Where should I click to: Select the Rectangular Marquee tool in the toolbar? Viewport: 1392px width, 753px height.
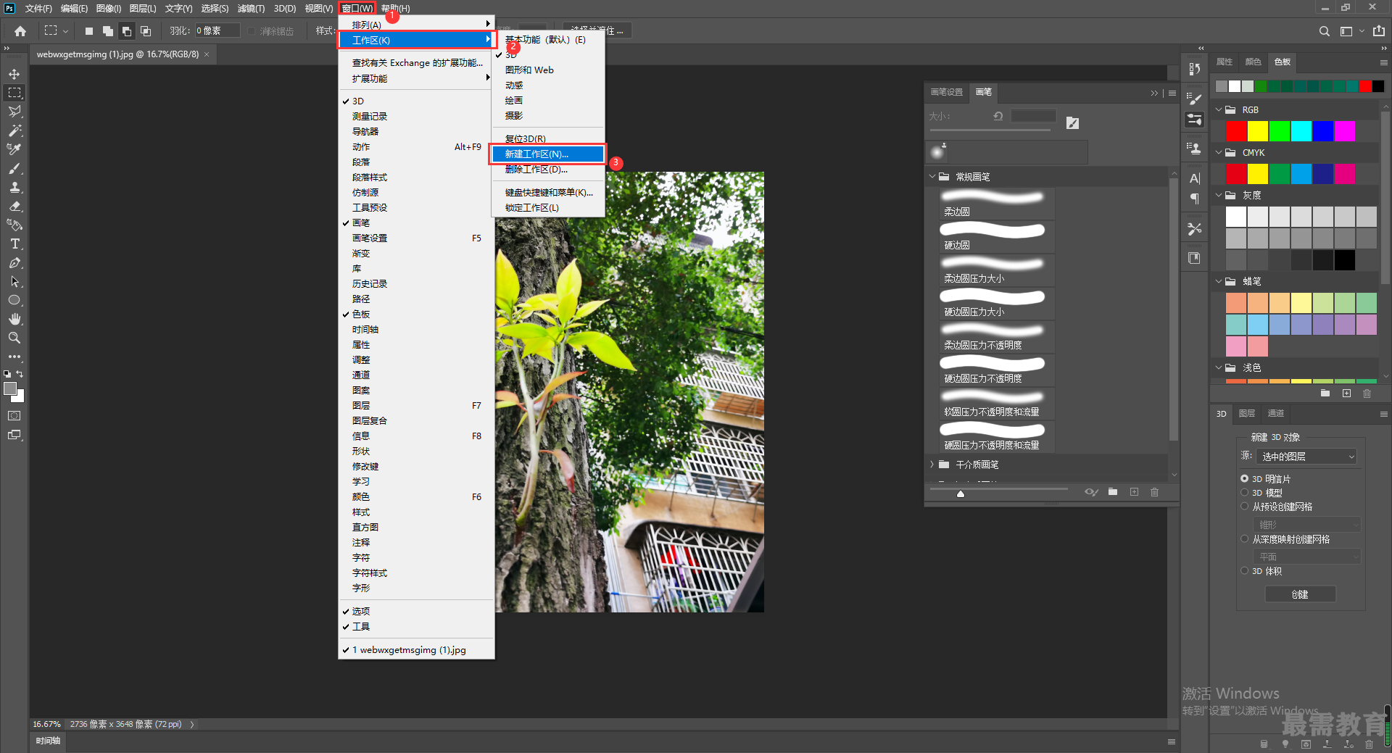pyautogui.click(x=14, y=93)
